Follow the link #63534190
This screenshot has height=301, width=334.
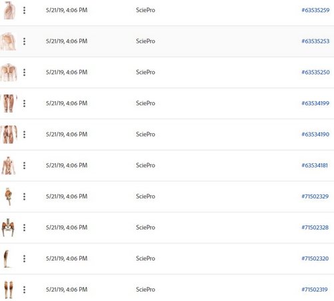[315, 135]
